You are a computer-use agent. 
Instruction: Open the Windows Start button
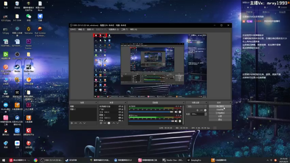coord(4,160)
